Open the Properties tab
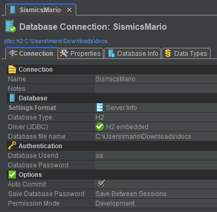 (81, 53)
